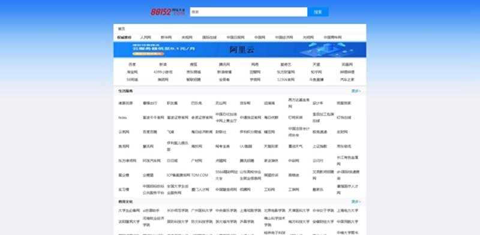Open the 新浪微博 link
The height and width of the screenshot is (235, 480).
224,72
